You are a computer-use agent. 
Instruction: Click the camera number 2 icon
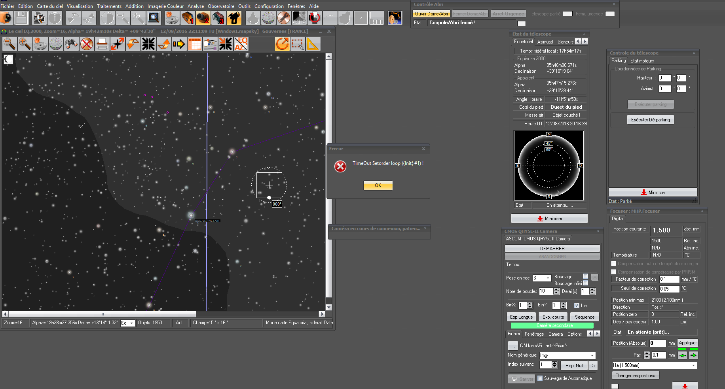coord(203,18)
